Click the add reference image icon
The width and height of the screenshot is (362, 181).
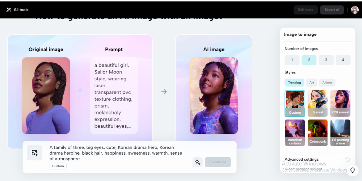coord(34,153)
